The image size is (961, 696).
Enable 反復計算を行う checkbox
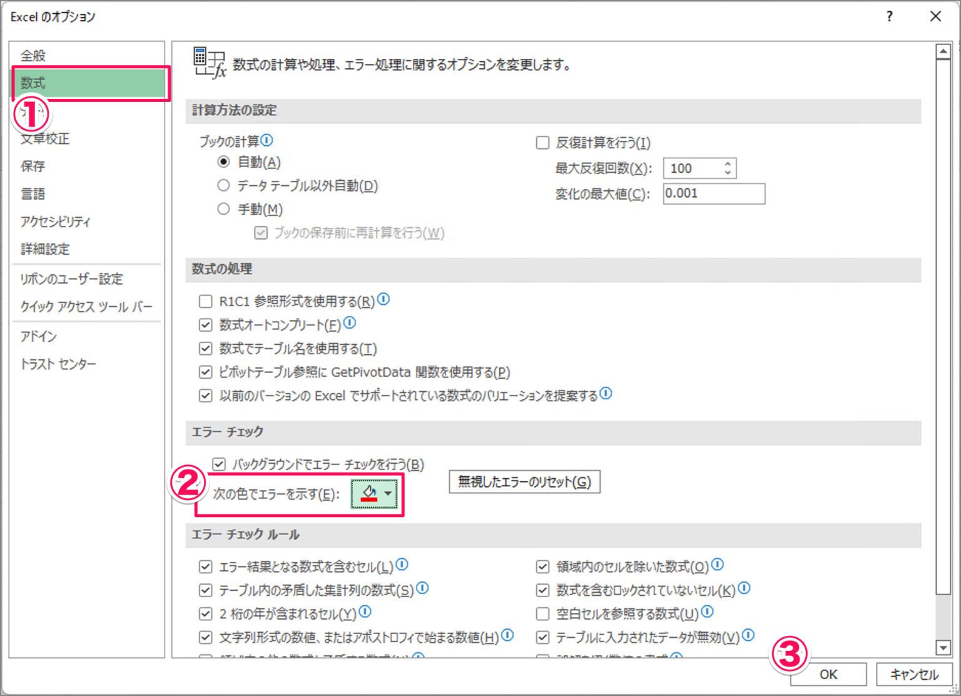point(542,143)
